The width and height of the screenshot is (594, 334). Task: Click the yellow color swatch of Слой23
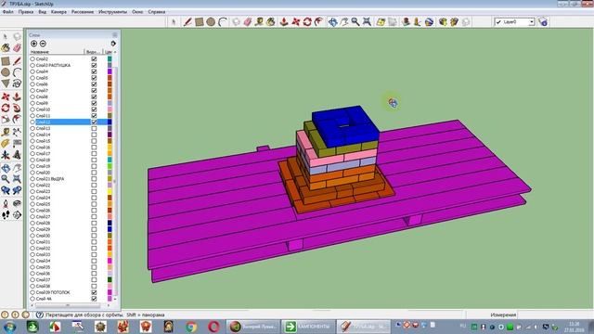coord(110,192)
